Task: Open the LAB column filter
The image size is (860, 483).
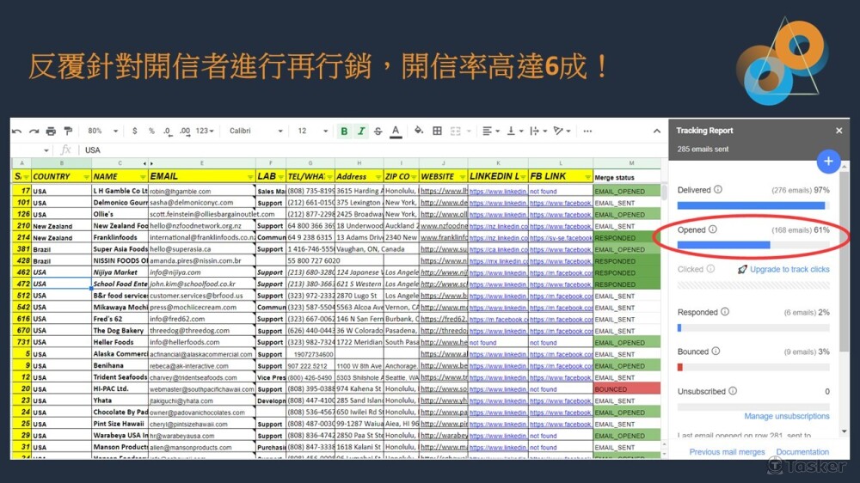Action: pos(281,177)
